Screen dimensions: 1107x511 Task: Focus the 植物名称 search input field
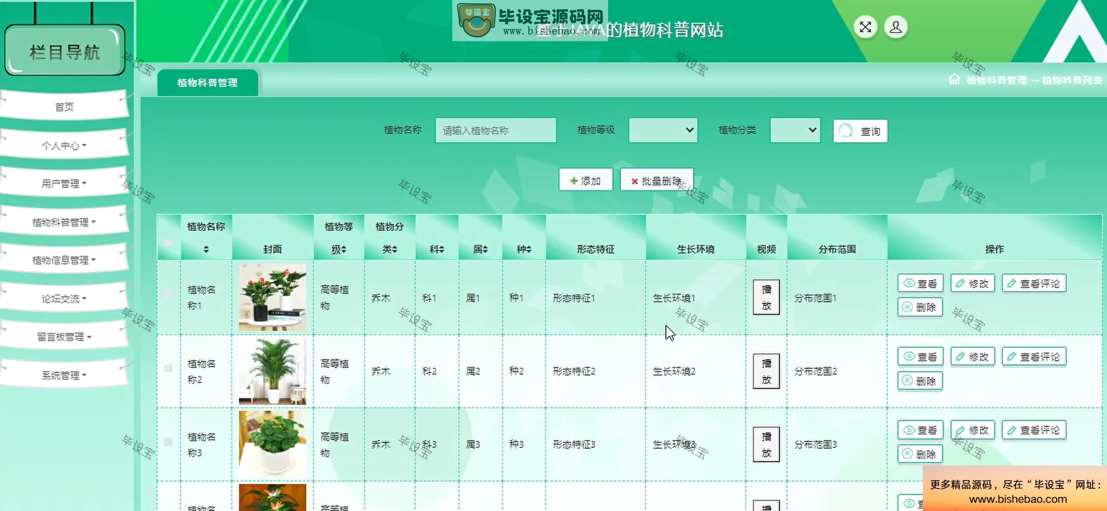(x=495, y=130)
